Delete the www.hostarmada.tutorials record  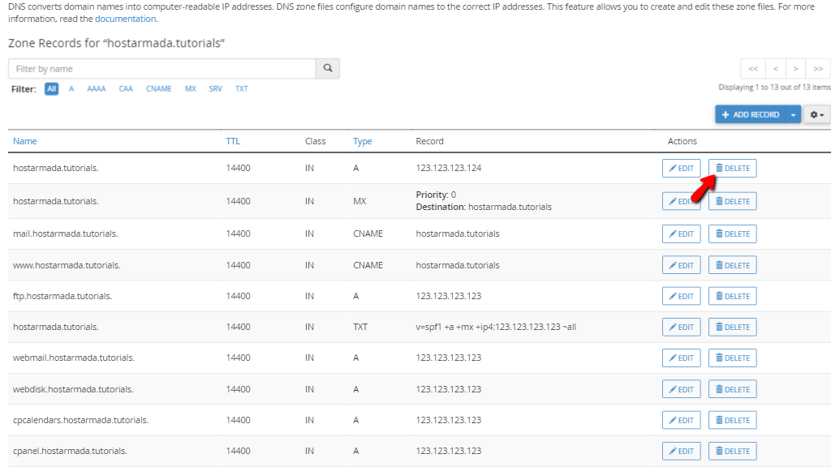(733, 265)
